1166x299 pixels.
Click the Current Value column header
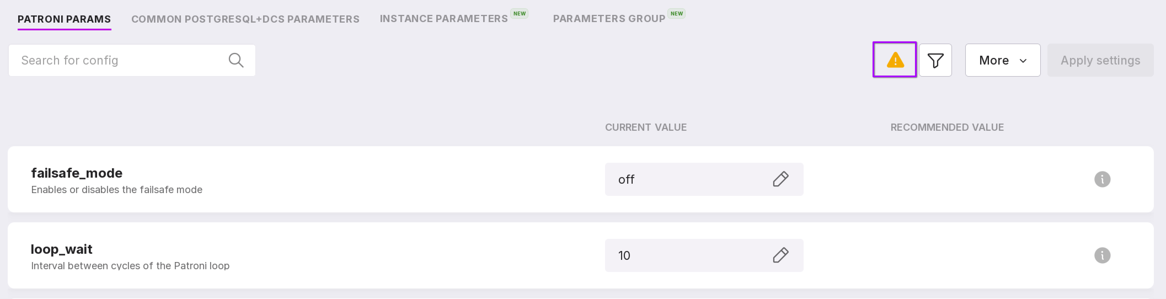click(x=645, y=127)
